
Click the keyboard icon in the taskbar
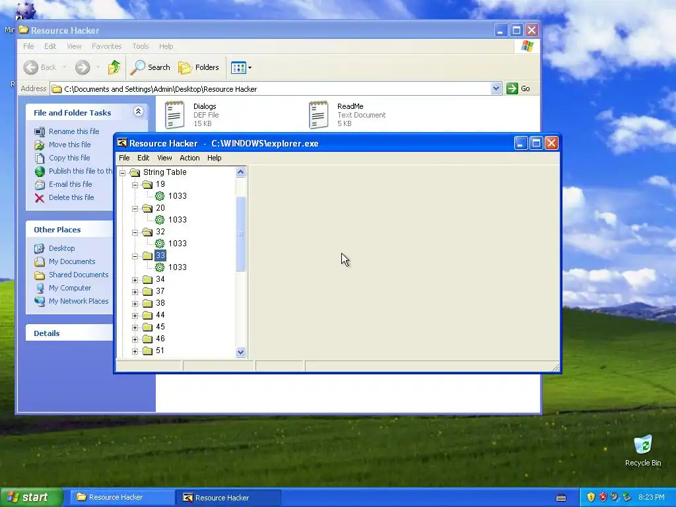[561, 498]
